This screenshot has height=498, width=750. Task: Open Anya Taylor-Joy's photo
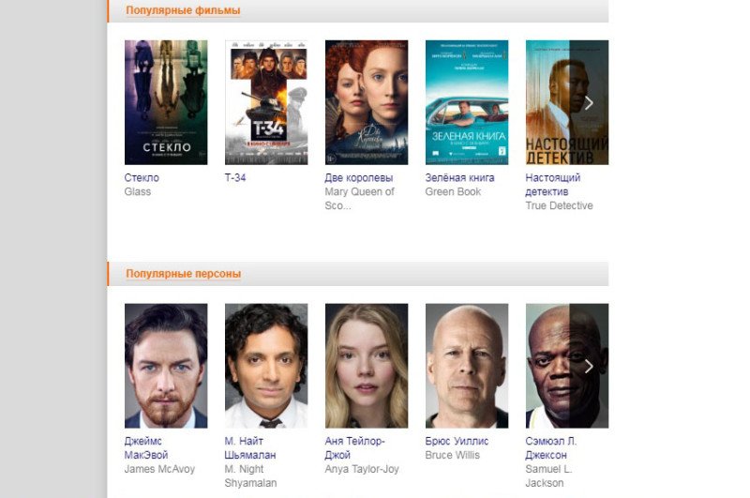(367, 366)
